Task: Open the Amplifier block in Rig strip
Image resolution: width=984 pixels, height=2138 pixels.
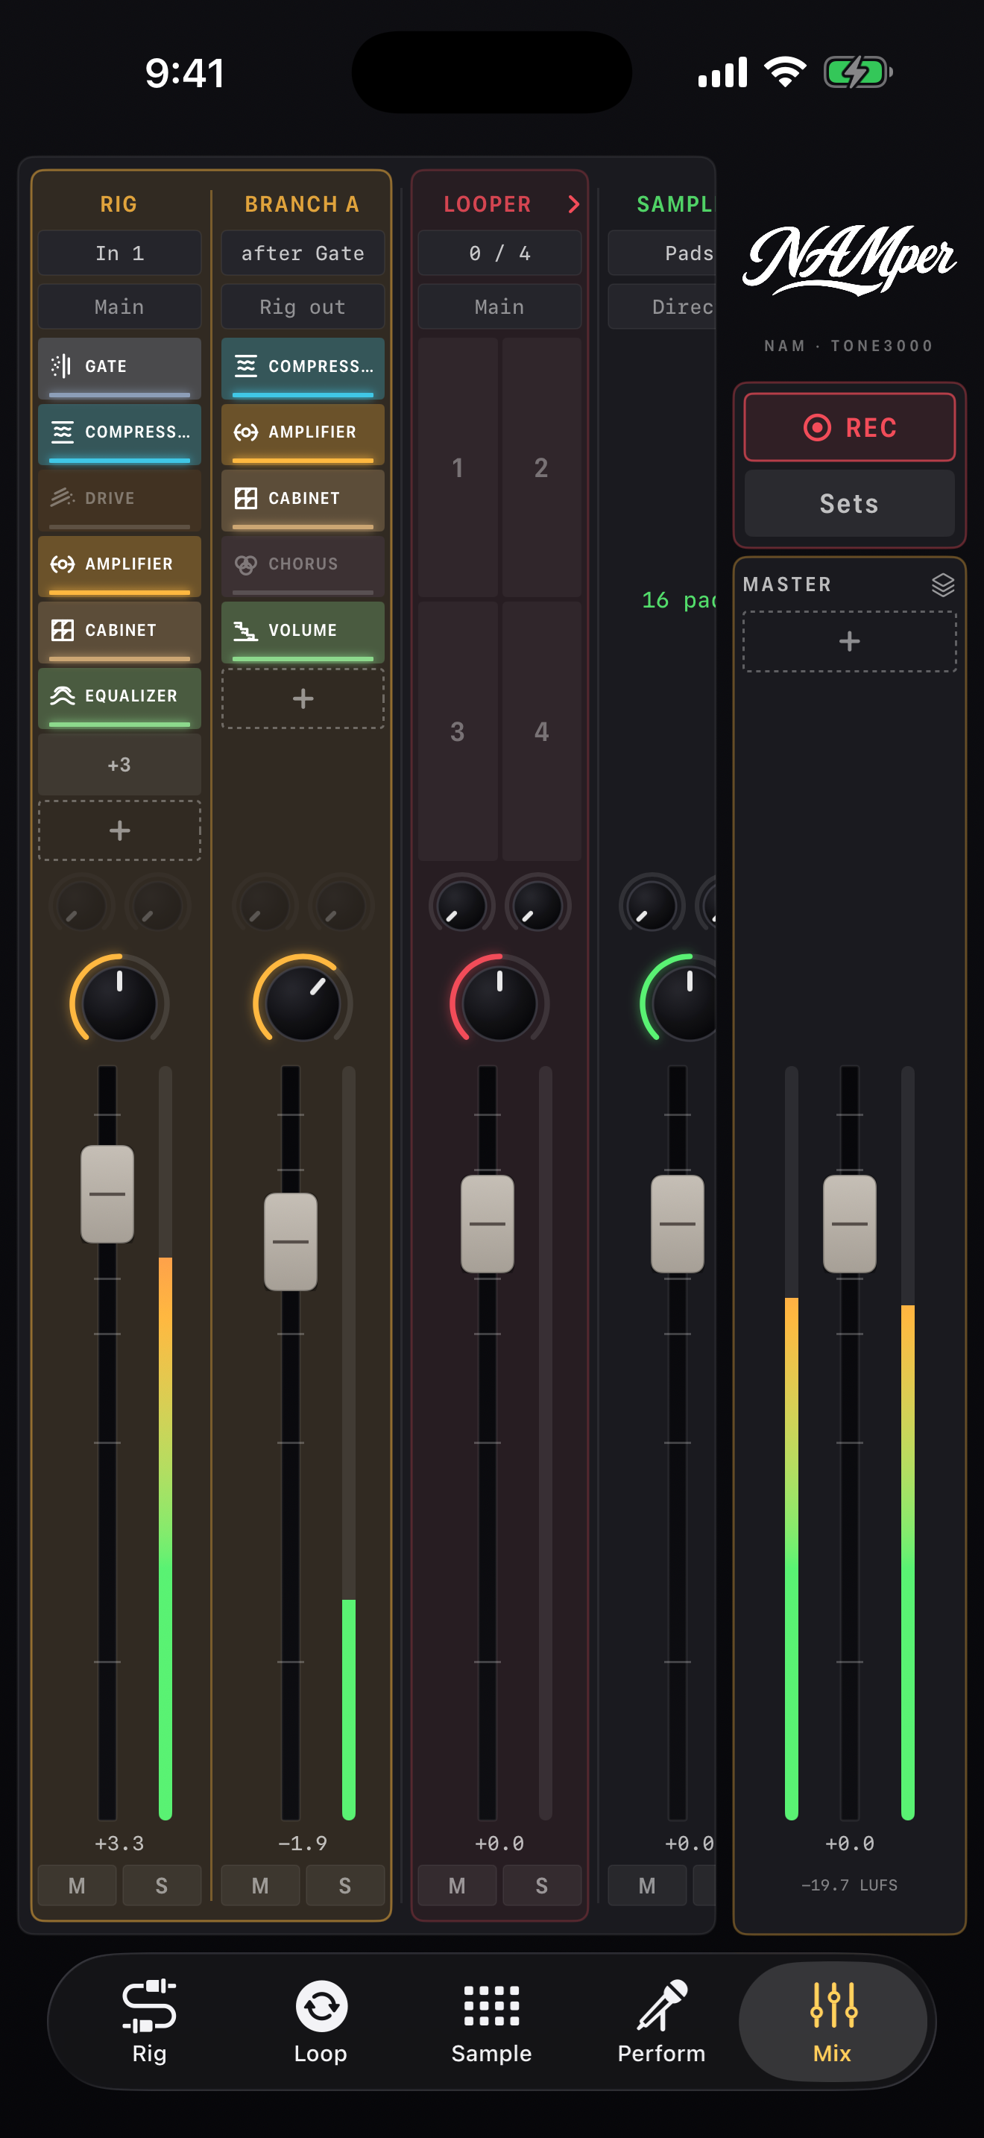Action: [119, 565]
